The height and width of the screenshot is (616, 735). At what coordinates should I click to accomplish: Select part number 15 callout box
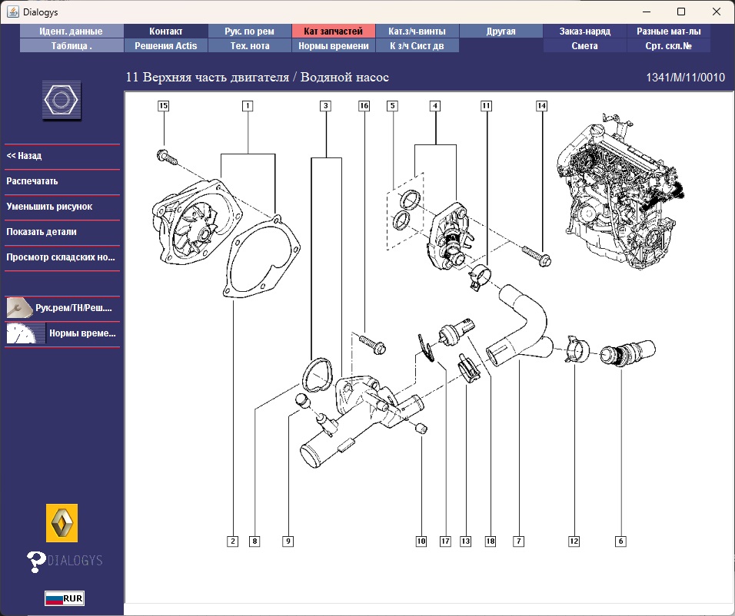pyautogui.click(x=163, y=106)
